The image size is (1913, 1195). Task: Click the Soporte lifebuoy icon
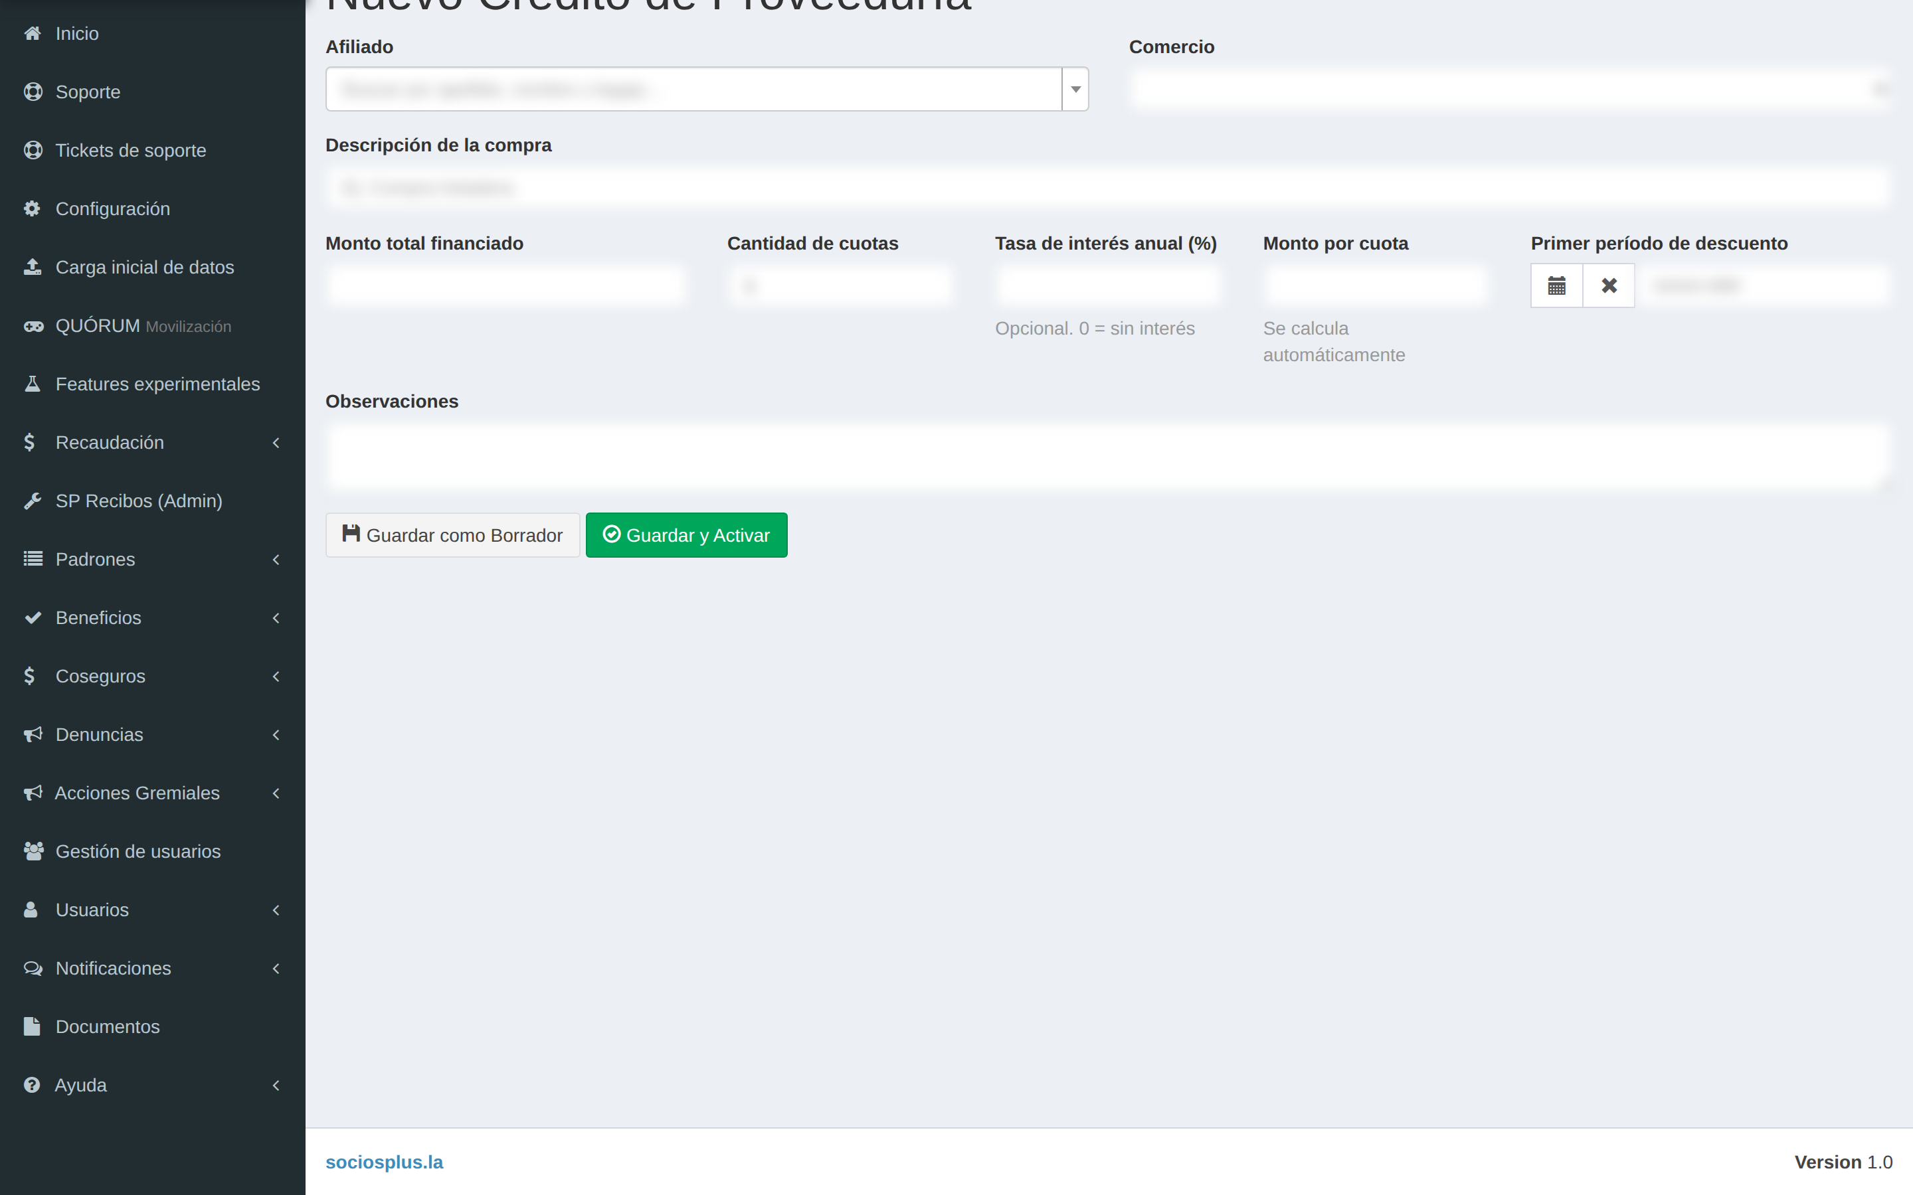click(x=33, y=92)
